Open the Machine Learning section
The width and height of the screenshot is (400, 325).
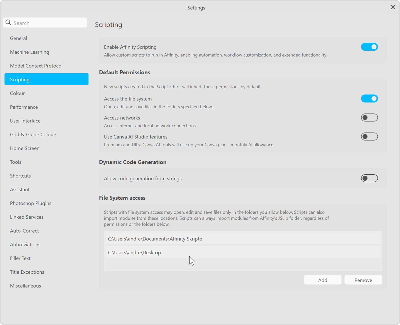click(x=46, y=52)
